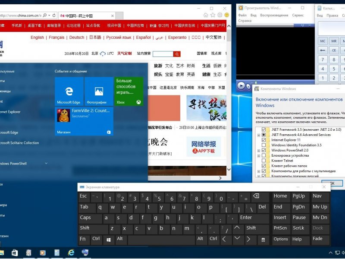This screenshot has height=259, width=345.
Task: Expand the Windows PowerShell Start menu folder
Action: tap(46, 164)
